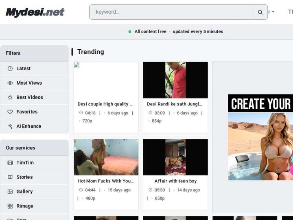This screenshot has width=293, height=220.
Task: Focus the keyword search field
Action: (172, 12)
